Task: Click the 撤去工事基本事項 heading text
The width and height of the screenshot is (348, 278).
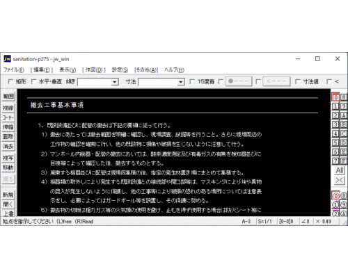Action: tap(57, 105)
